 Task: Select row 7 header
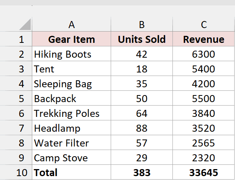pyautogui.click(x=16, y=128)
